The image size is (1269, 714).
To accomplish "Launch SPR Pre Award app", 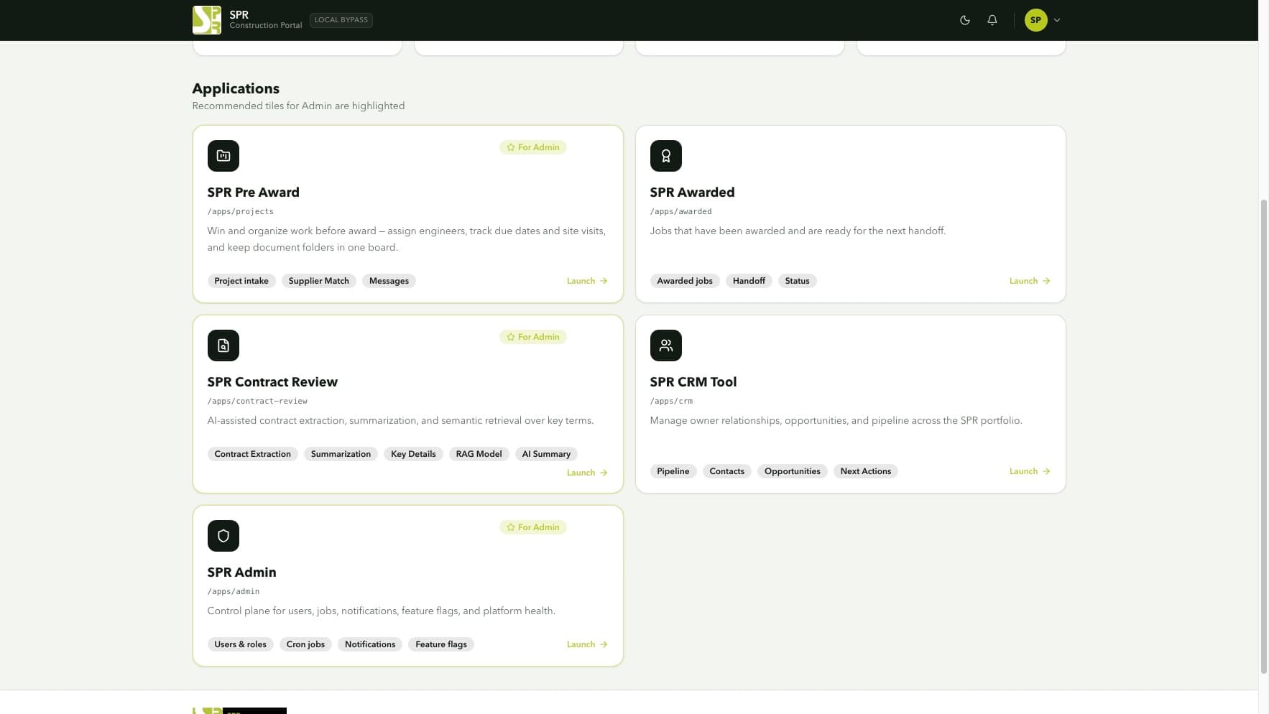I will [x=587, y=281].
